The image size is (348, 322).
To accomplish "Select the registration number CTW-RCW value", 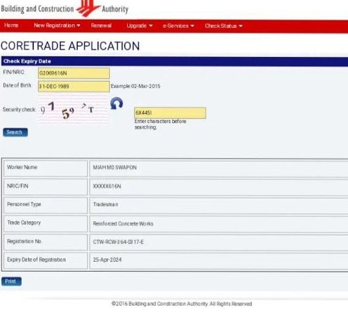I will pyautogui.click(x=118, y=242).
